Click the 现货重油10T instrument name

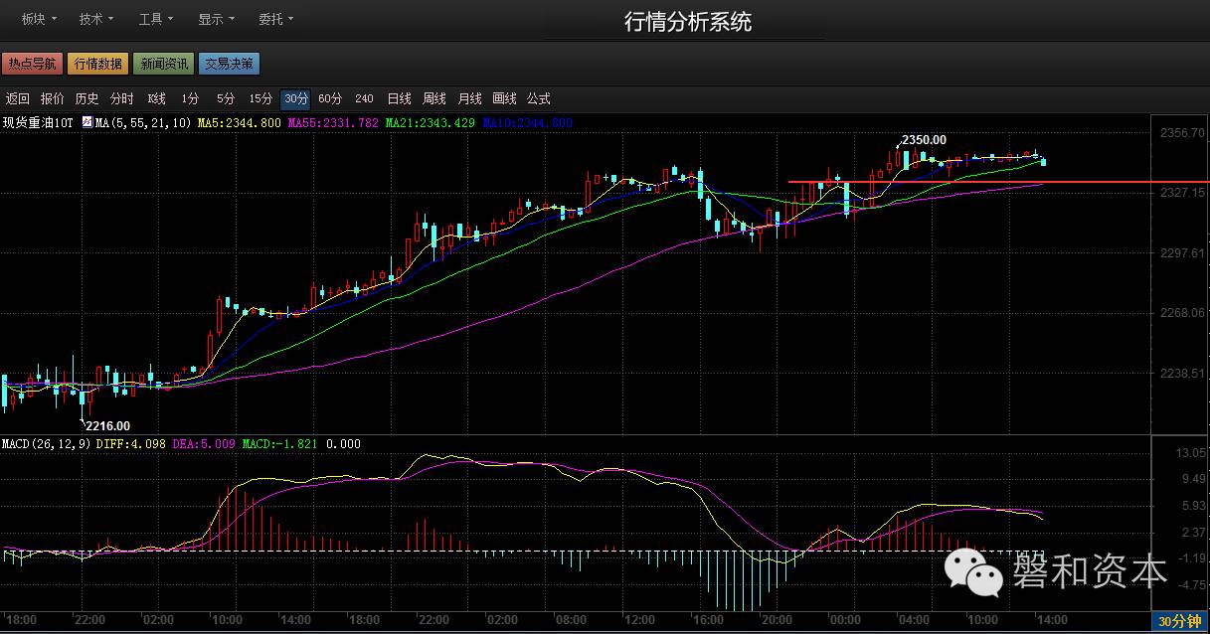point(38,122)
